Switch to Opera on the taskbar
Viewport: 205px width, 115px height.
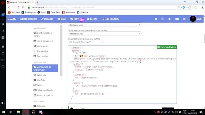coord(26,112)
